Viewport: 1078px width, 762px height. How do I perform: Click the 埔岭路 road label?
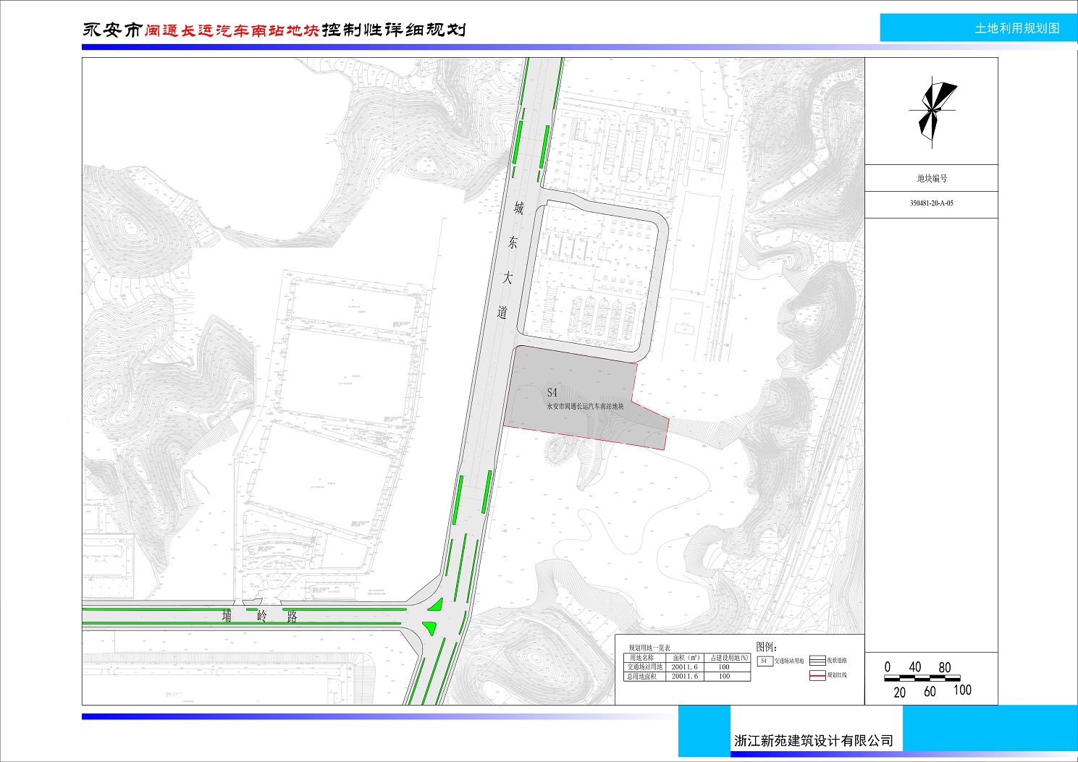(x=260, y=617)
